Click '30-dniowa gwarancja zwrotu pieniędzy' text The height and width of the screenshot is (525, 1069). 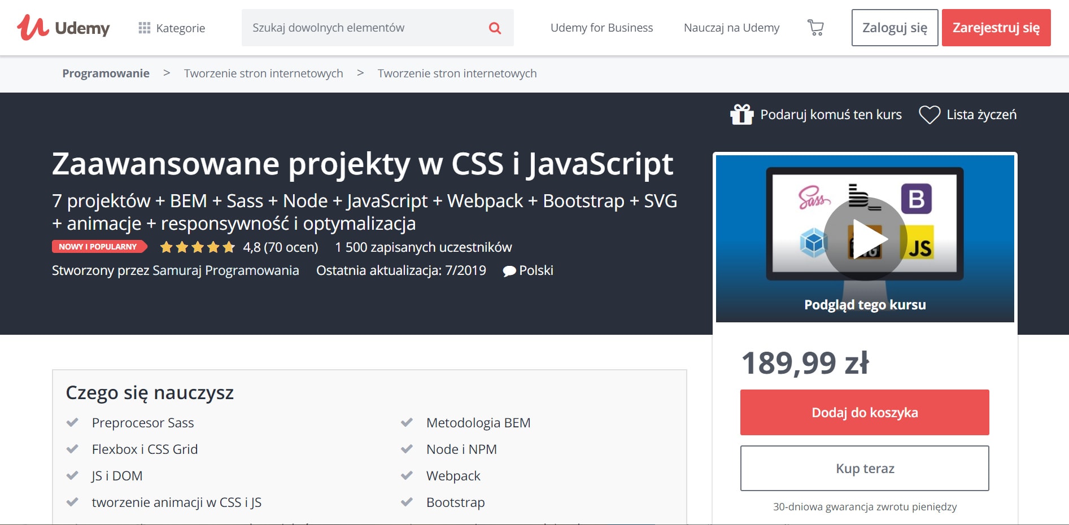coord(865,507)
